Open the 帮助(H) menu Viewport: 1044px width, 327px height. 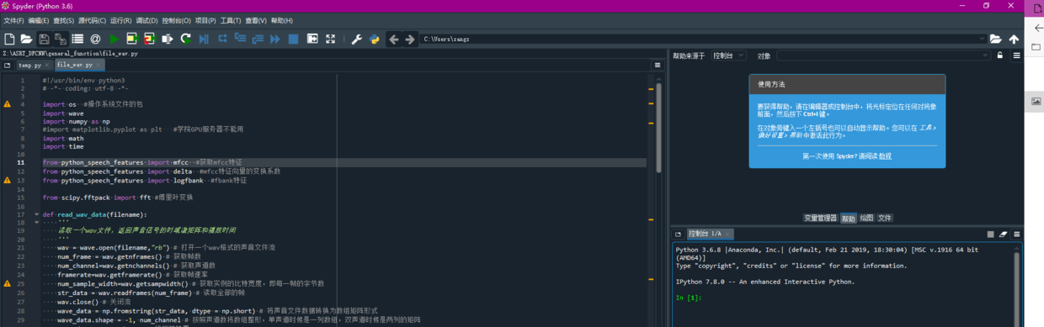point(282,20)
